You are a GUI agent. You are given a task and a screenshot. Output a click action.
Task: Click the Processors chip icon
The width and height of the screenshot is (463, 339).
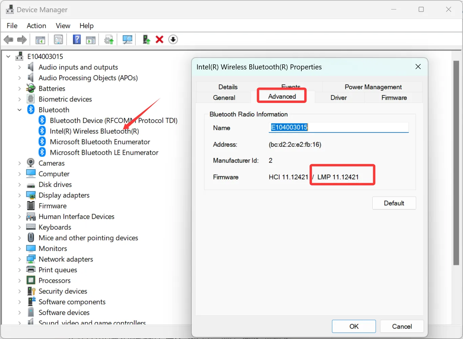click(x=31, y=280)
